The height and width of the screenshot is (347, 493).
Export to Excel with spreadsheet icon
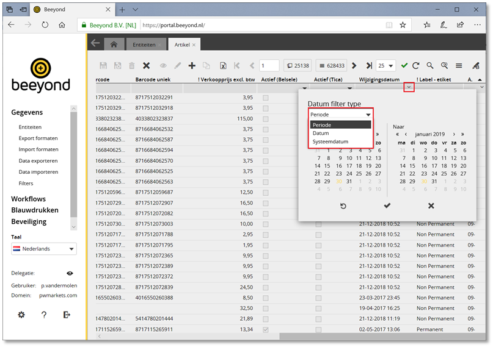click(x=223, y=66)
